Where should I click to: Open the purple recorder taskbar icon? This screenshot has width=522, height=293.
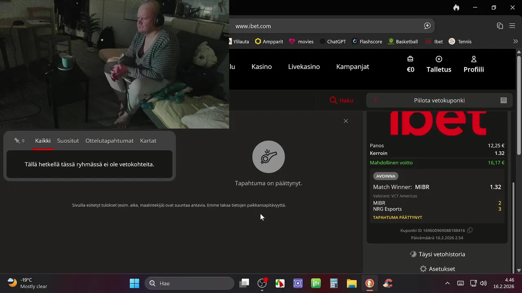tap(298, 283)
